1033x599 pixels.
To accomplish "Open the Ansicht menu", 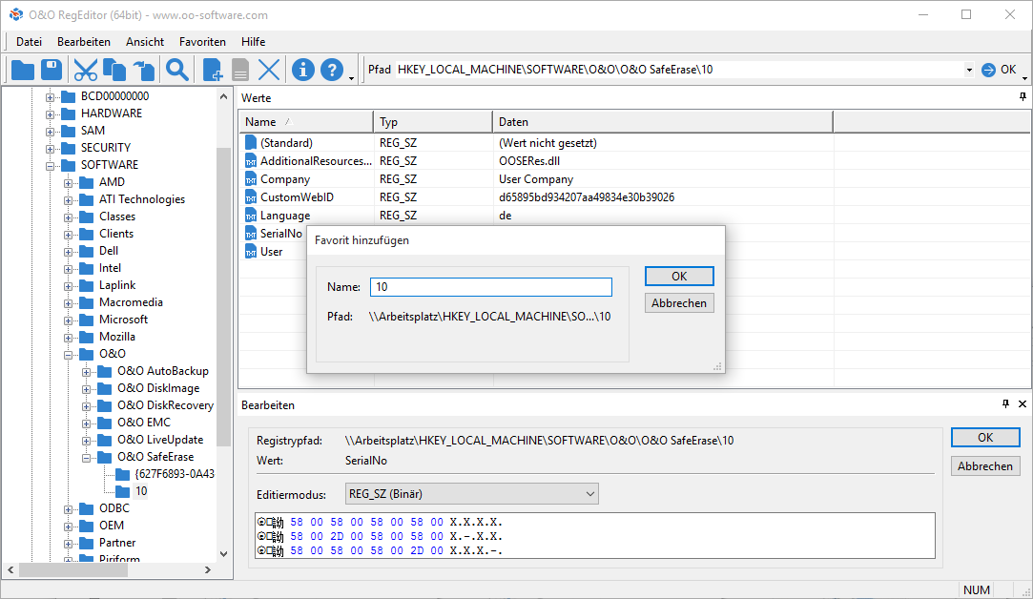I will 145,42.
